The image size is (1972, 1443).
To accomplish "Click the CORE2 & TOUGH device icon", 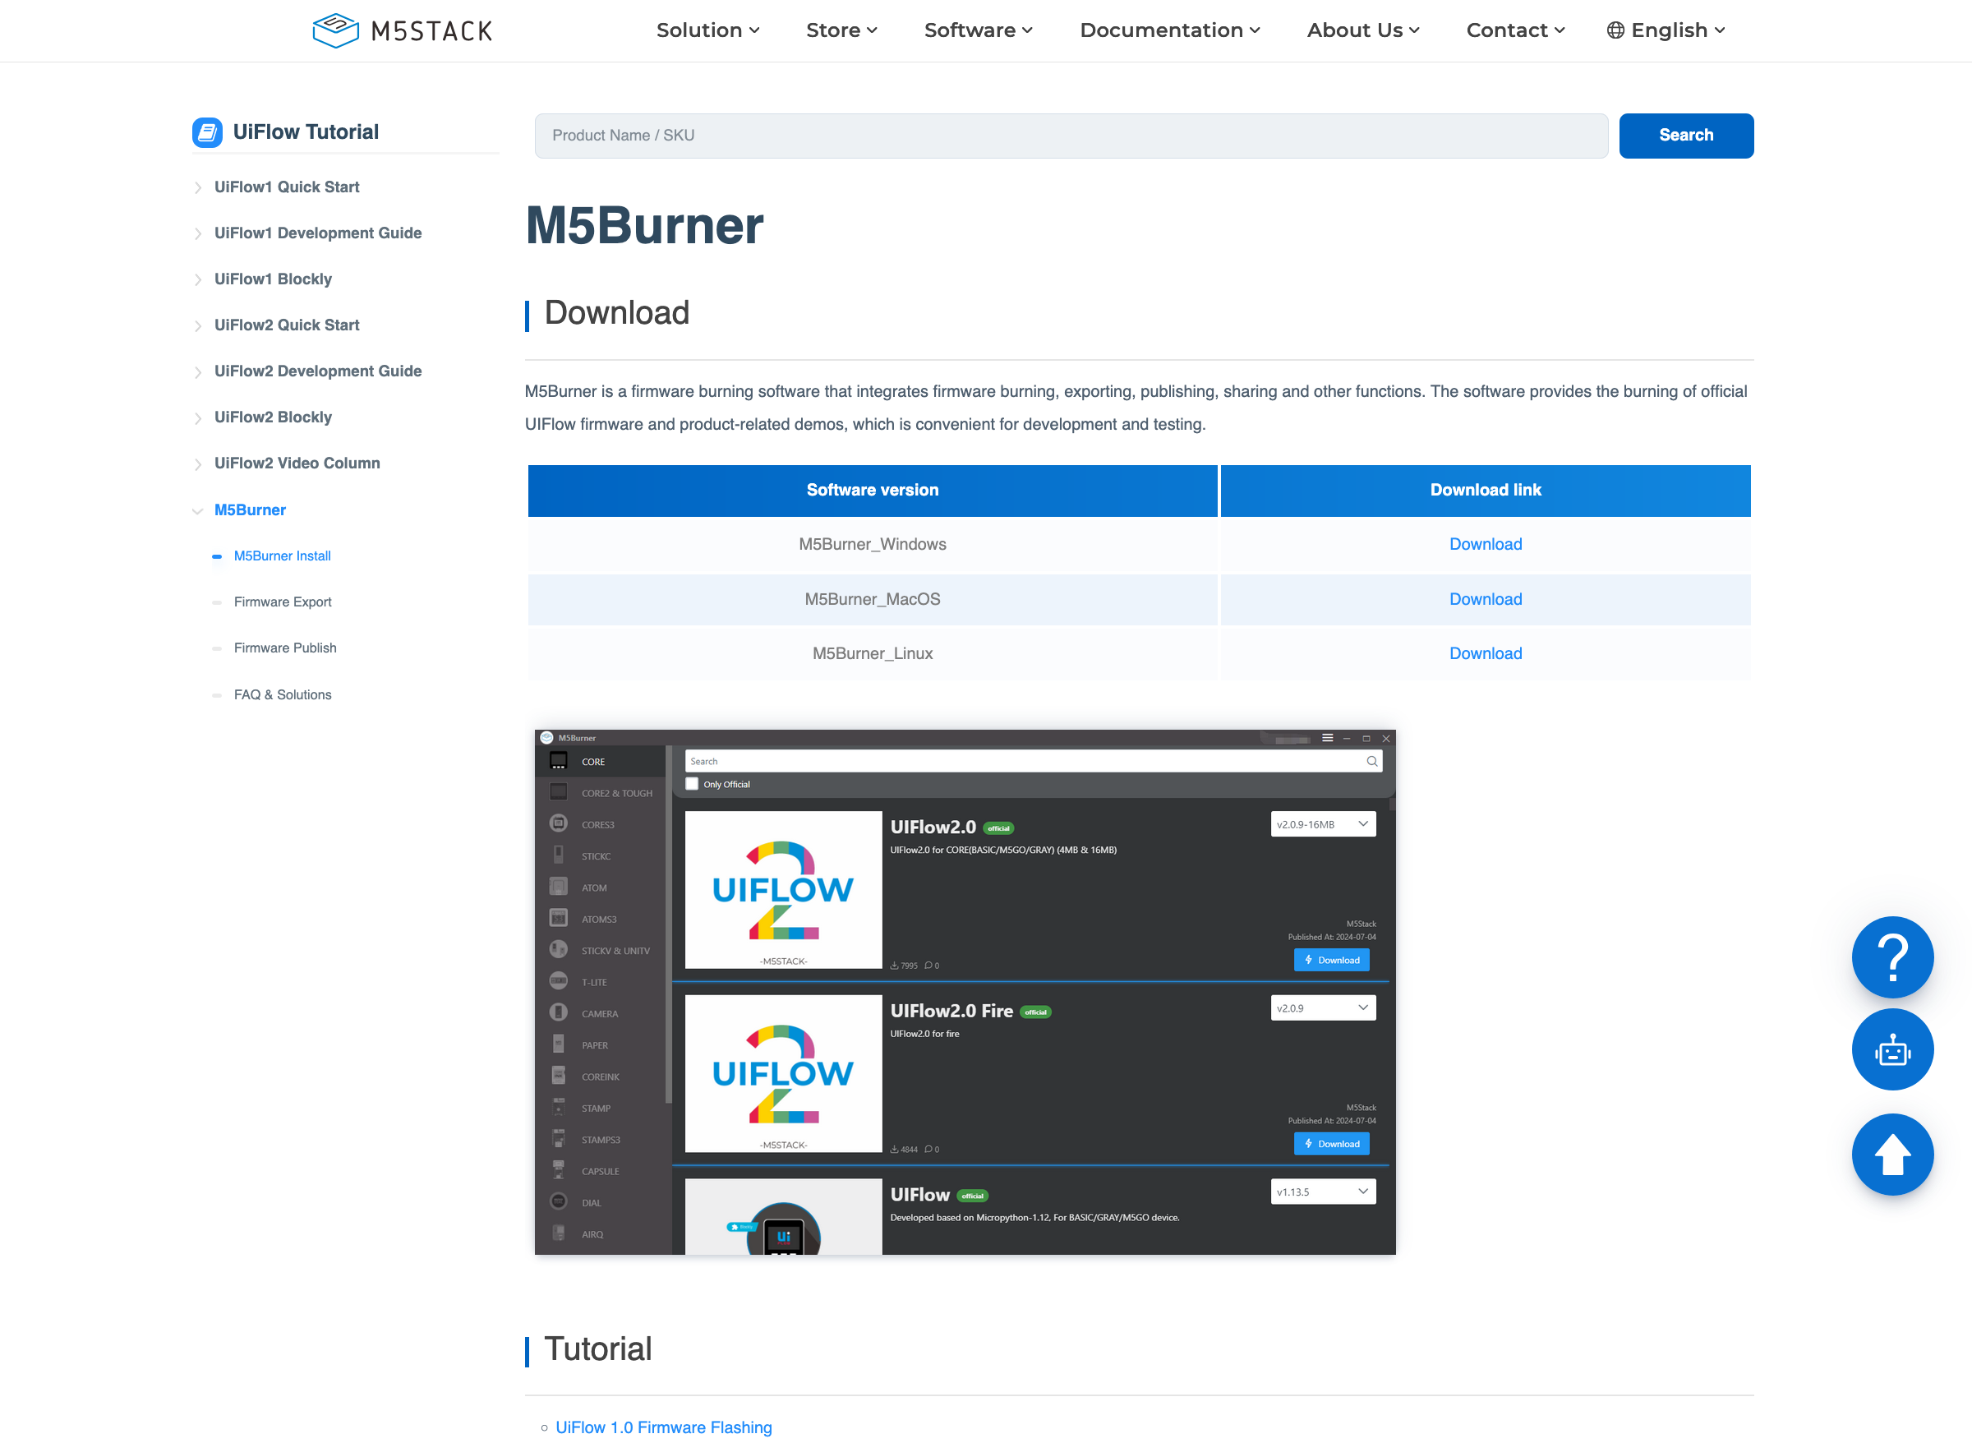I will (558, 792).
